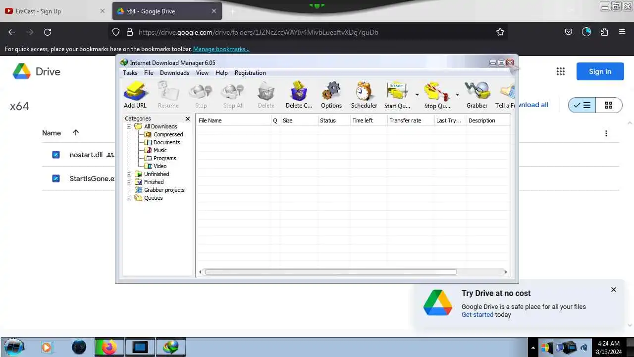
Task: Sort by File Name column header
Action: tap(233, 120)
